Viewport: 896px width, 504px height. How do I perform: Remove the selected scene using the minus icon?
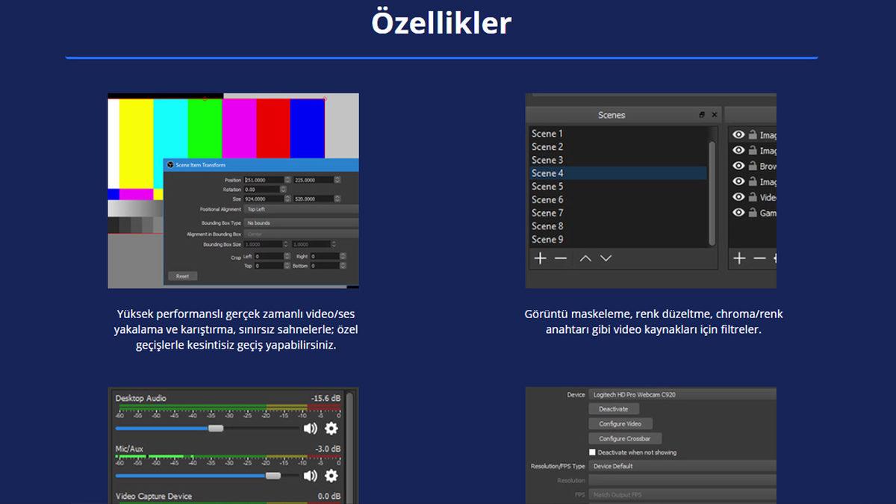click(x=559, y=258)
